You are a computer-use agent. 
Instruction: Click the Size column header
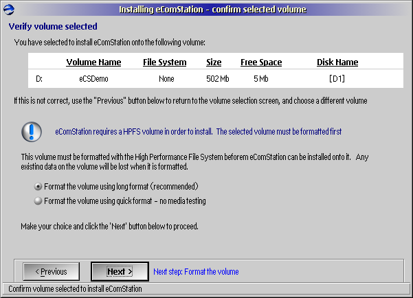click(214, 62)
